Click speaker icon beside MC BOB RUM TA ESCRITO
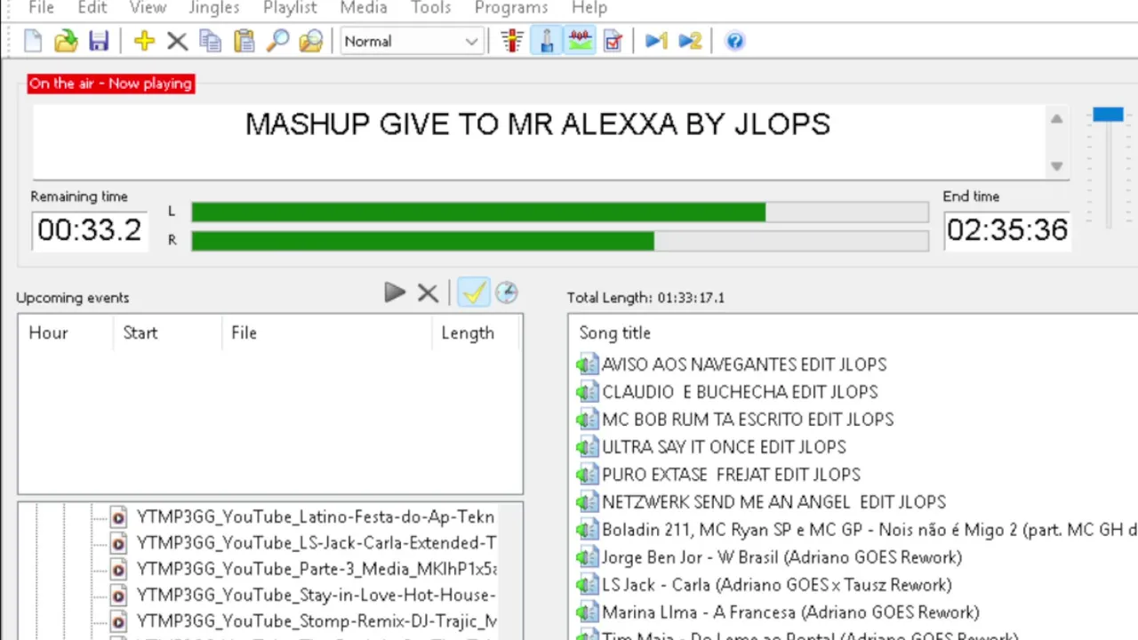Screen dimensions: 1138x640 (x=587, y=420)
